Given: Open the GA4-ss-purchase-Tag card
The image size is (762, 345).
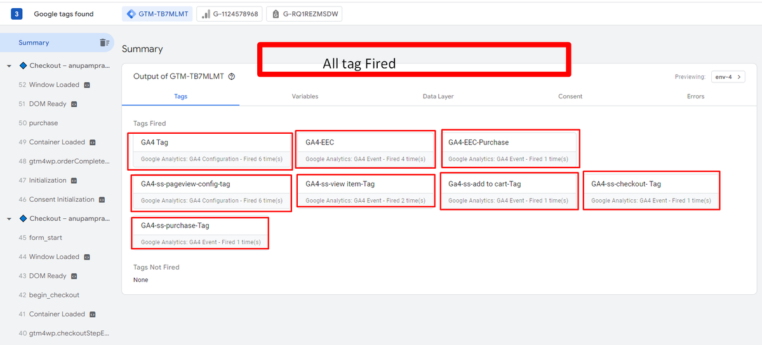Looking at the screenshot, I should (200, 233).
